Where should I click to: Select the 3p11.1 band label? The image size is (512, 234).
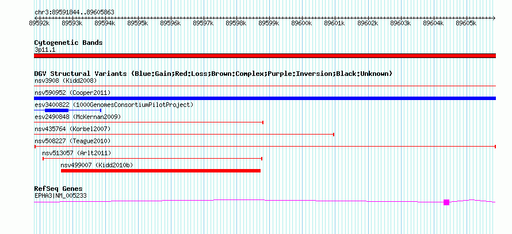[x=45, y=50]
